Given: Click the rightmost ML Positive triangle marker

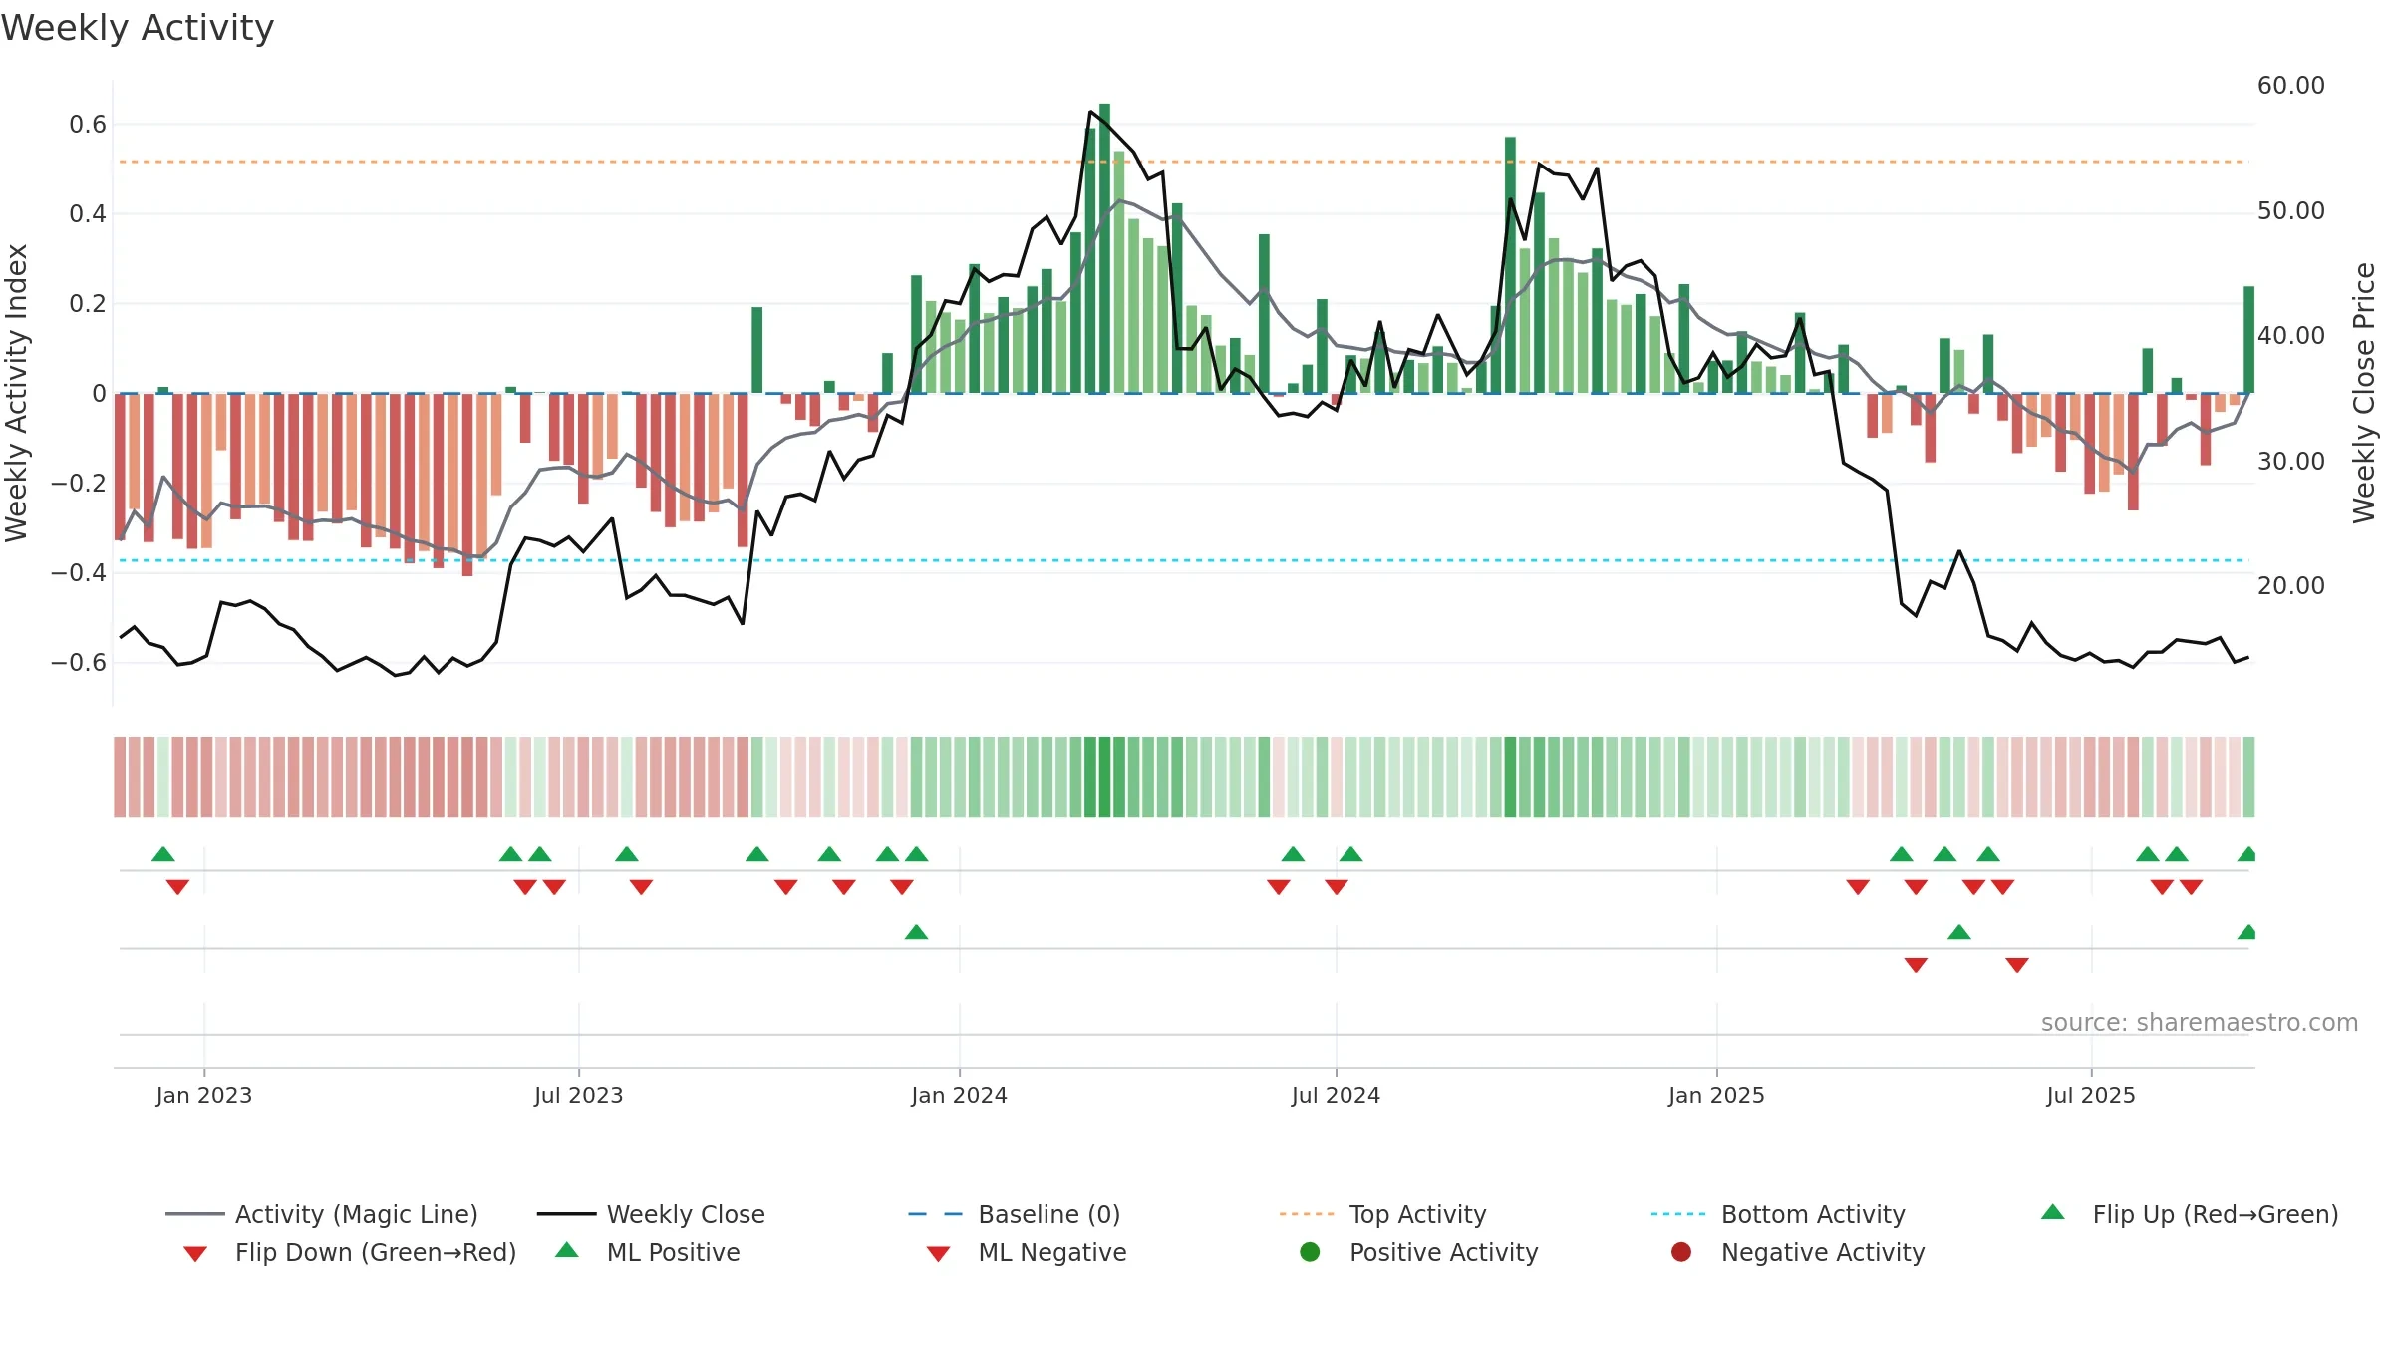Looking at the screenshot, I should coord(2246,932).
